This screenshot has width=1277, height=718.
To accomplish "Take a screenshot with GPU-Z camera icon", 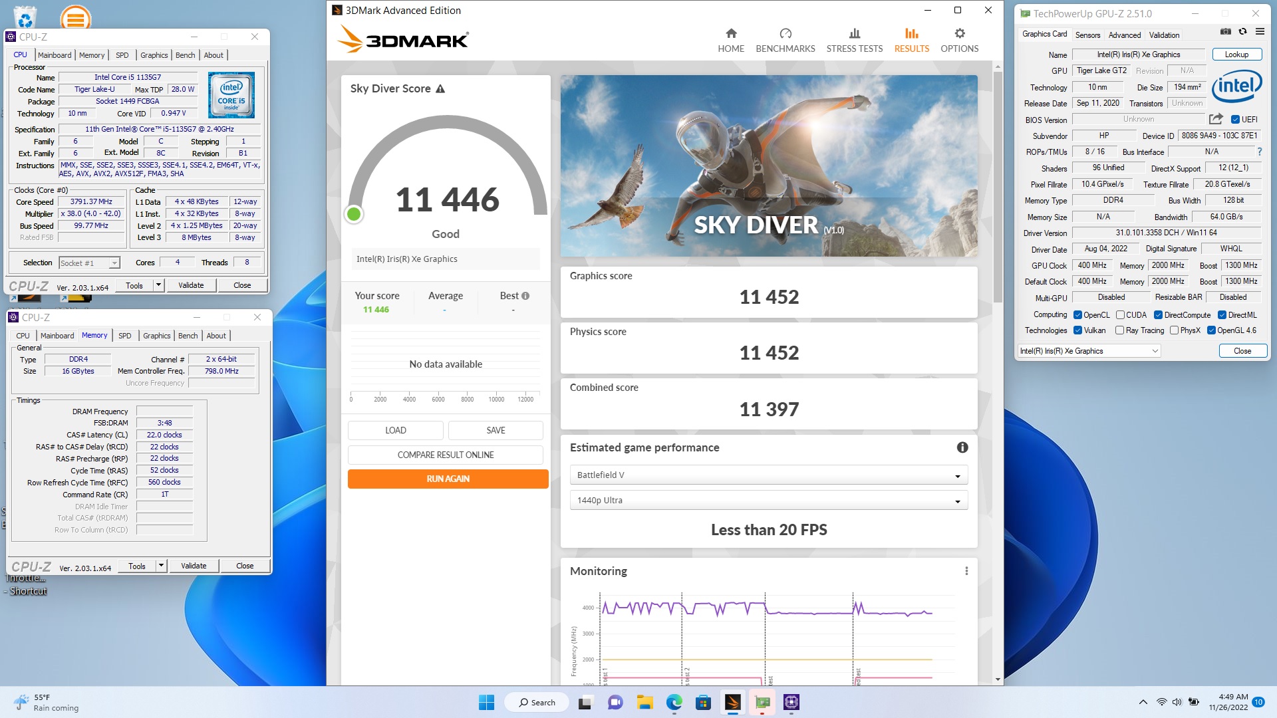I will click(1226, 31).
